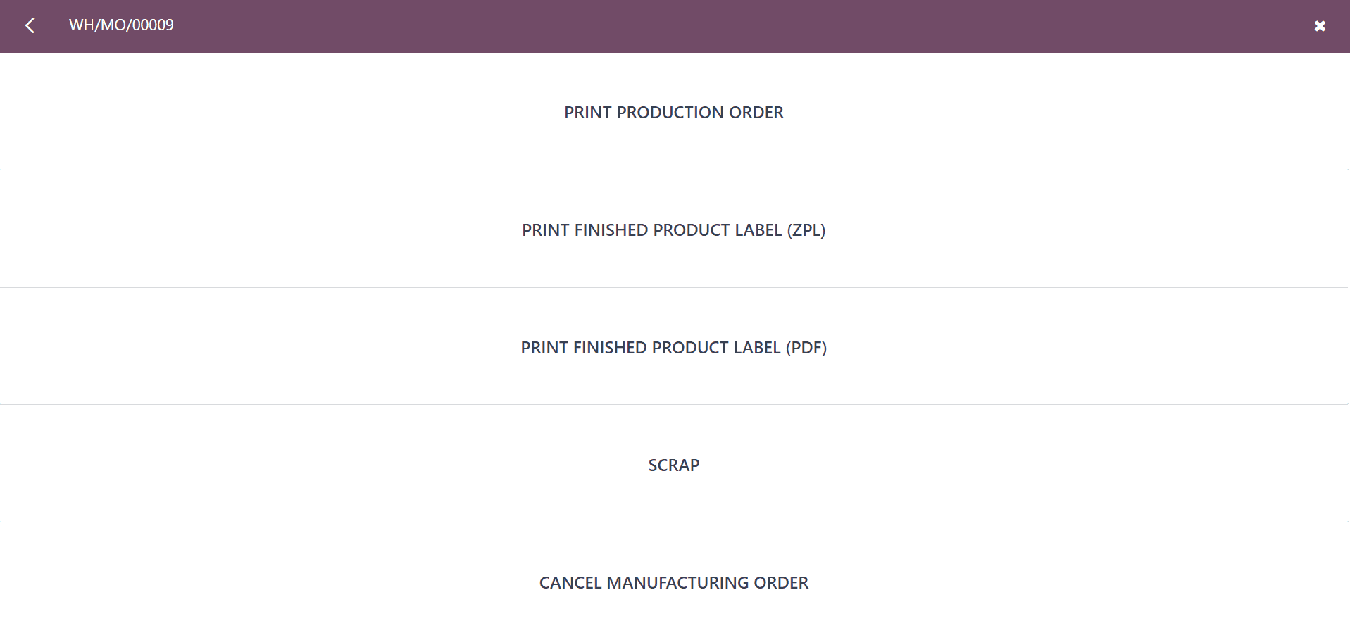
Task: Close the menu with the X icon
Action: (x=1320, y=26)
